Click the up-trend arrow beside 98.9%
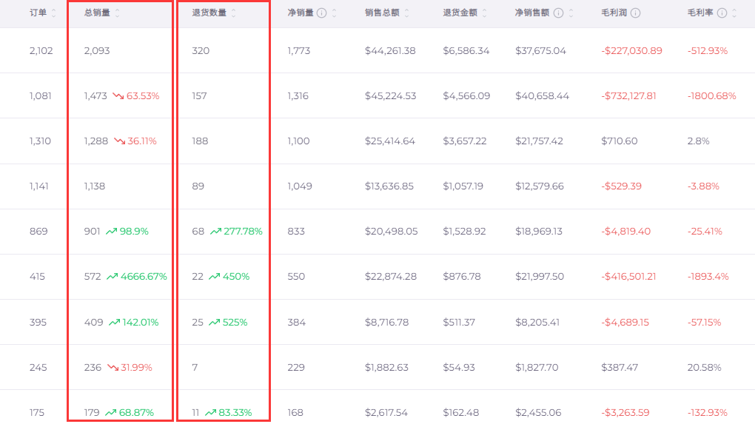This screenshot has height=424, width=755. pos(111,232)
